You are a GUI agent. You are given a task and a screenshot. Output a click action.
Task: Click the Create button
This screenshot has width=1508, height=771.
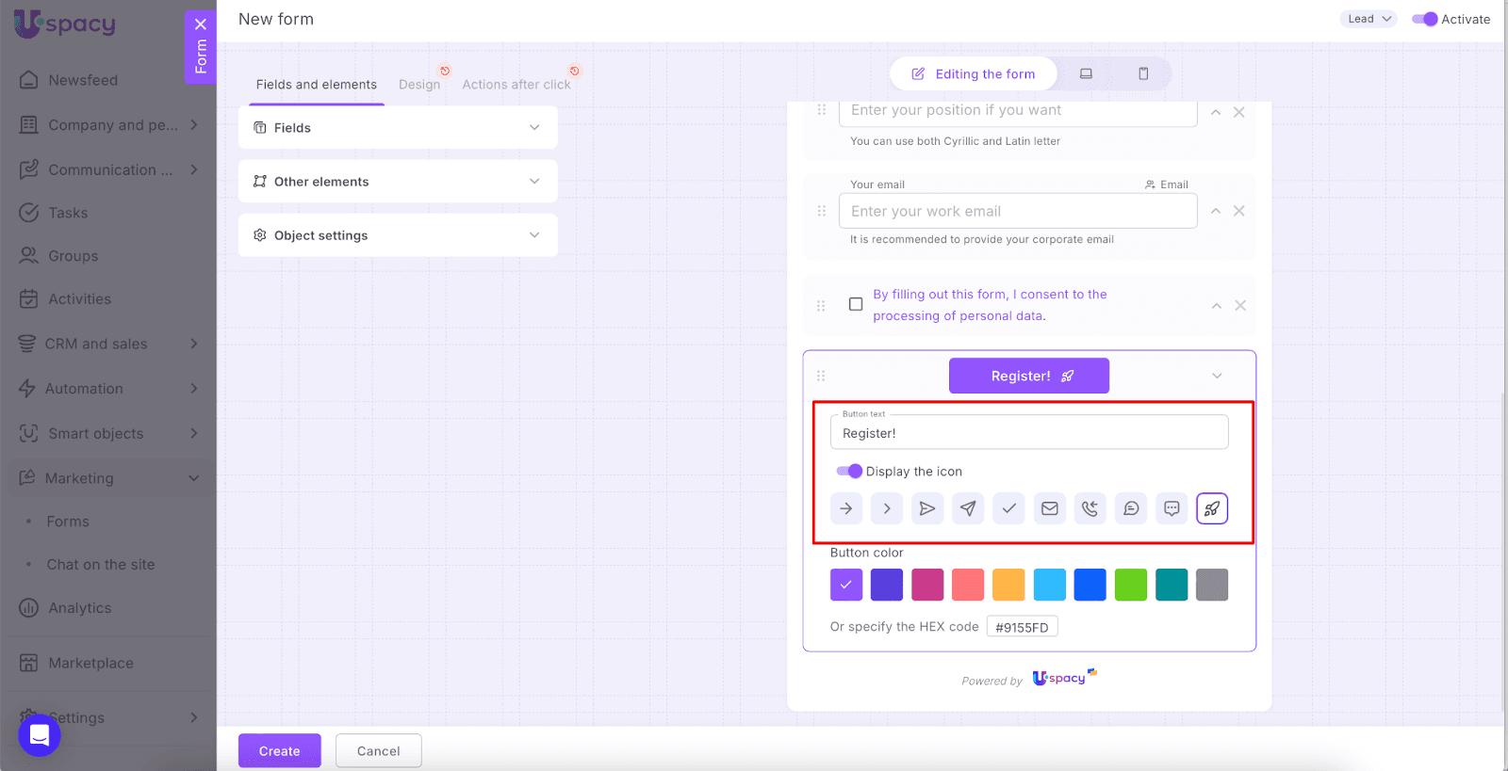point(279,750)
